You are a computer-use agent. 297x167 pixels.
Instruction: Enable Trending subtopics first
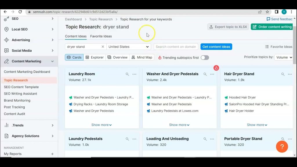pos(205,57)
